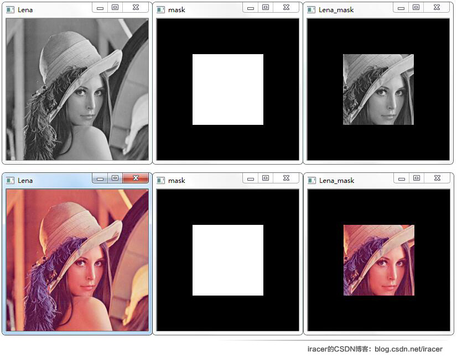
Task: Click the masked color face region in Lena_mask
Action: click(379, 260)
